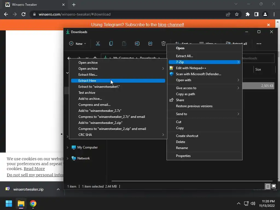Viewport: 280px width, 210px height.
Task: Click Add to "winaerotweaker_2.7z"
Action: [118, 111]
